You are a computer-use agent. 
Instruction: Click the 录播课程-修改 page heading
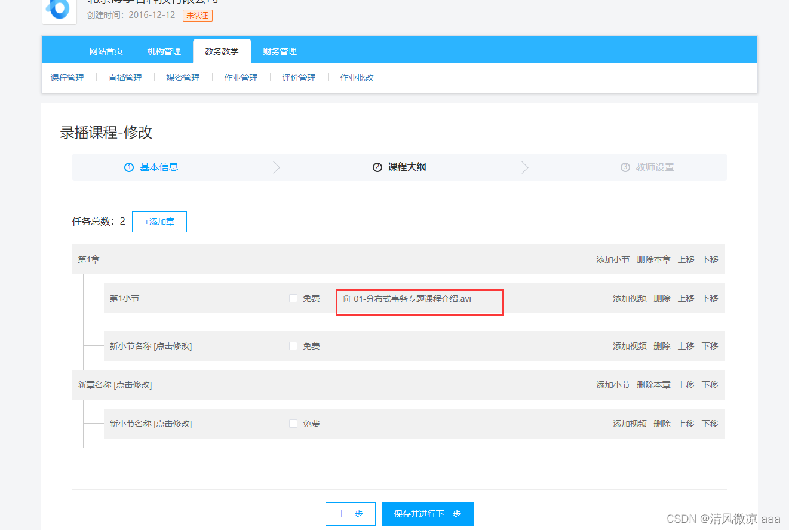pos(106,133)
